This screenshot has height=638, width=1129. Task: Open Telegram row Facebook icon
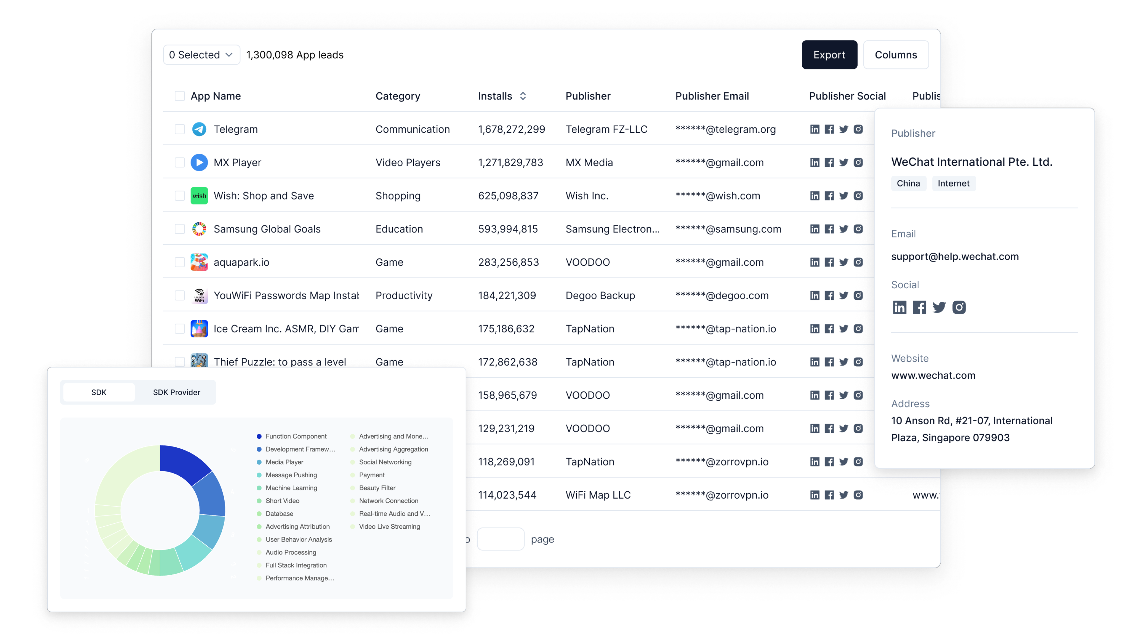829,129
